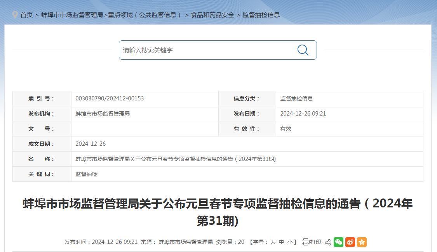Click the 索引号 label cell

point(42,98)
